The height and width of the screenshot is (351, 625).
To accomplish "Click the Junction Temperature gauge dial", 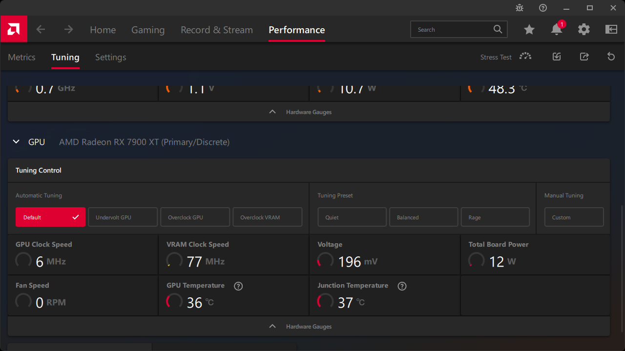I will point(325,302).
